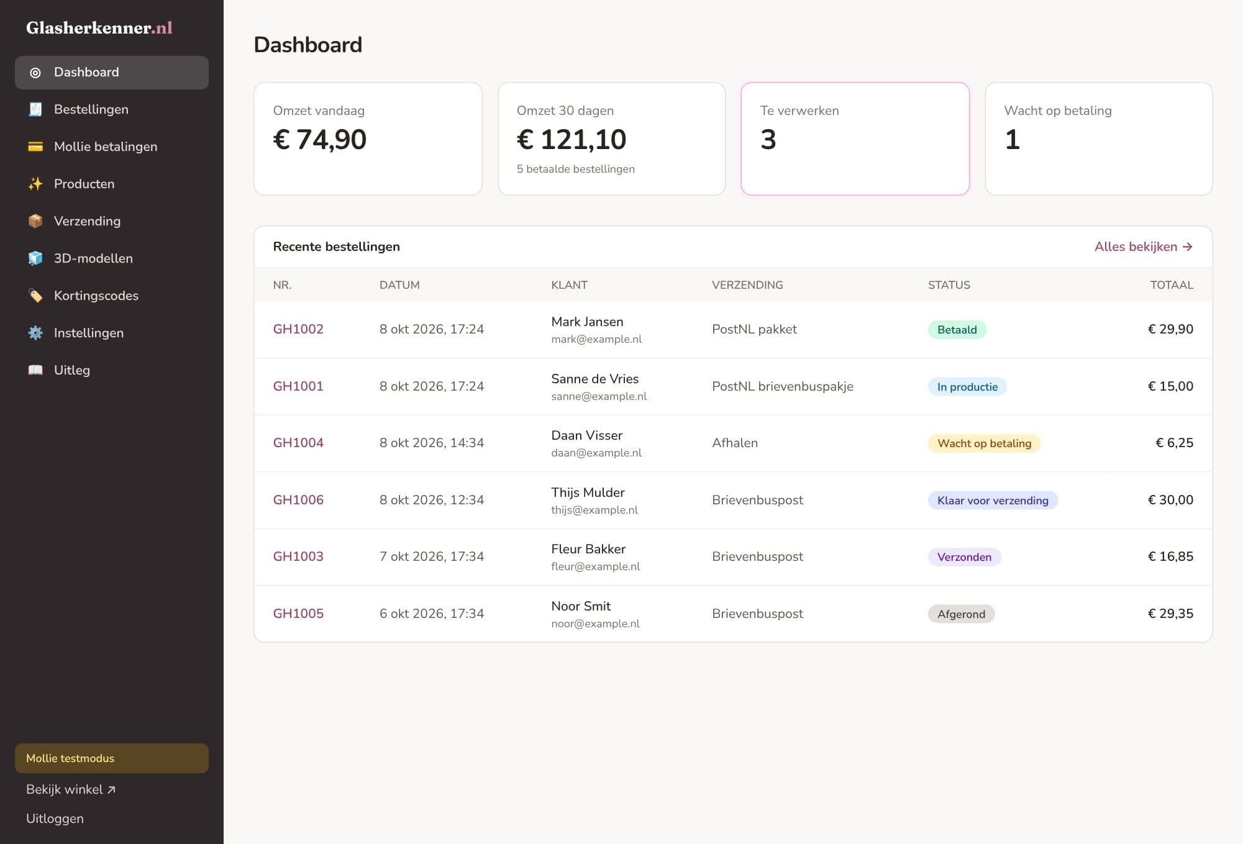Click the Mollie testmodus badge
The height and width of the screenshot is (844, 1243).
click(112, 758)
